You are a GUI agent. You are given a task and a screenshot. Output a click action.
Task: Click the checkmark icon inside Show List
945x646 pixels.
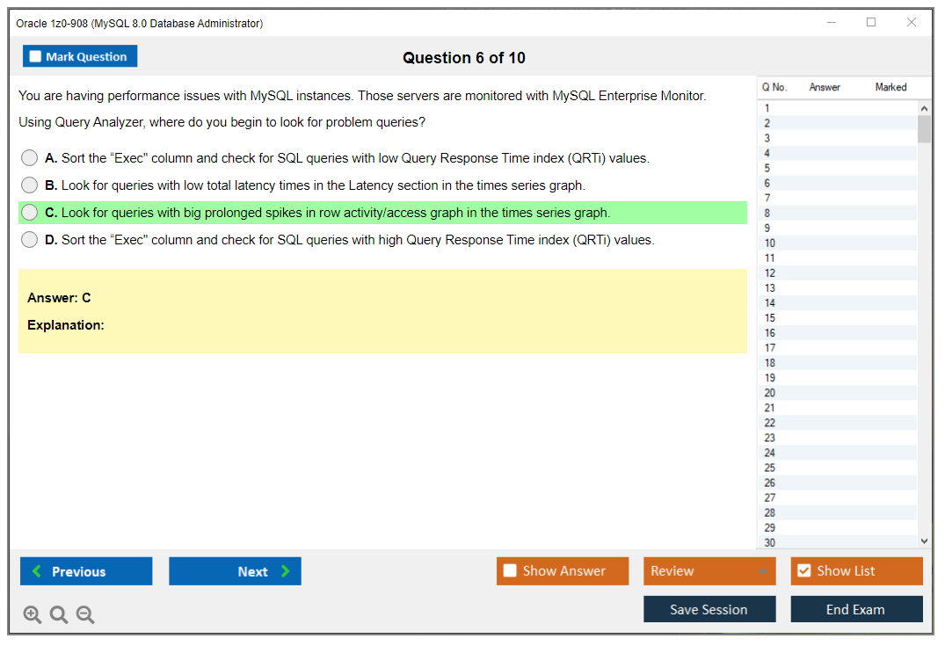(803, 570)
